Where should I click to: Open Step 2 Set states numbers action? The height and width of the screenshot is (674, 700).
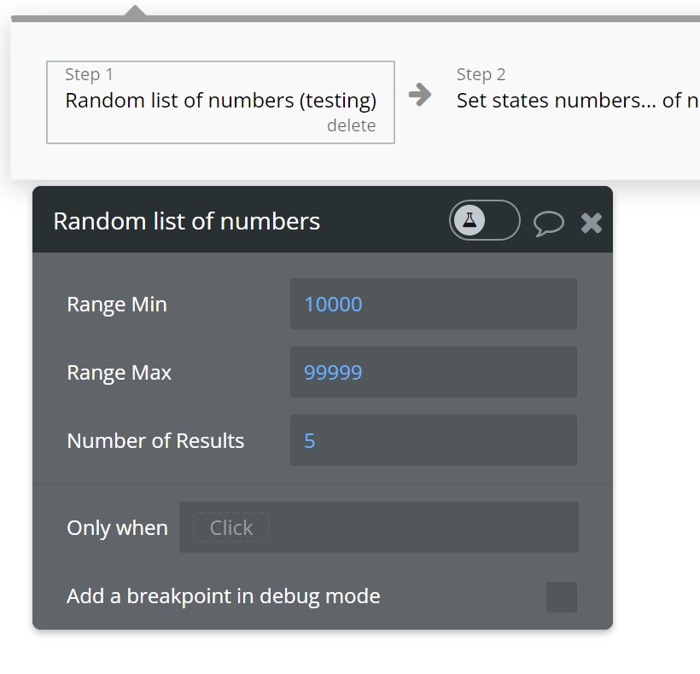[x=578, y=101]
